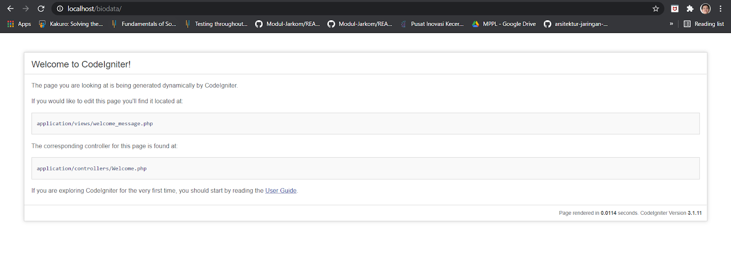Open MPPL - Google Drive bookmark
Viewport: 731px width, 254px height.
coord(504,24)
